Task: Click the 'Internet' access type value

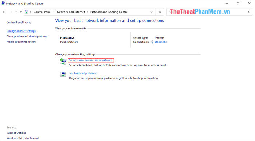Action: pyautogui.click(x=160, y=38)
